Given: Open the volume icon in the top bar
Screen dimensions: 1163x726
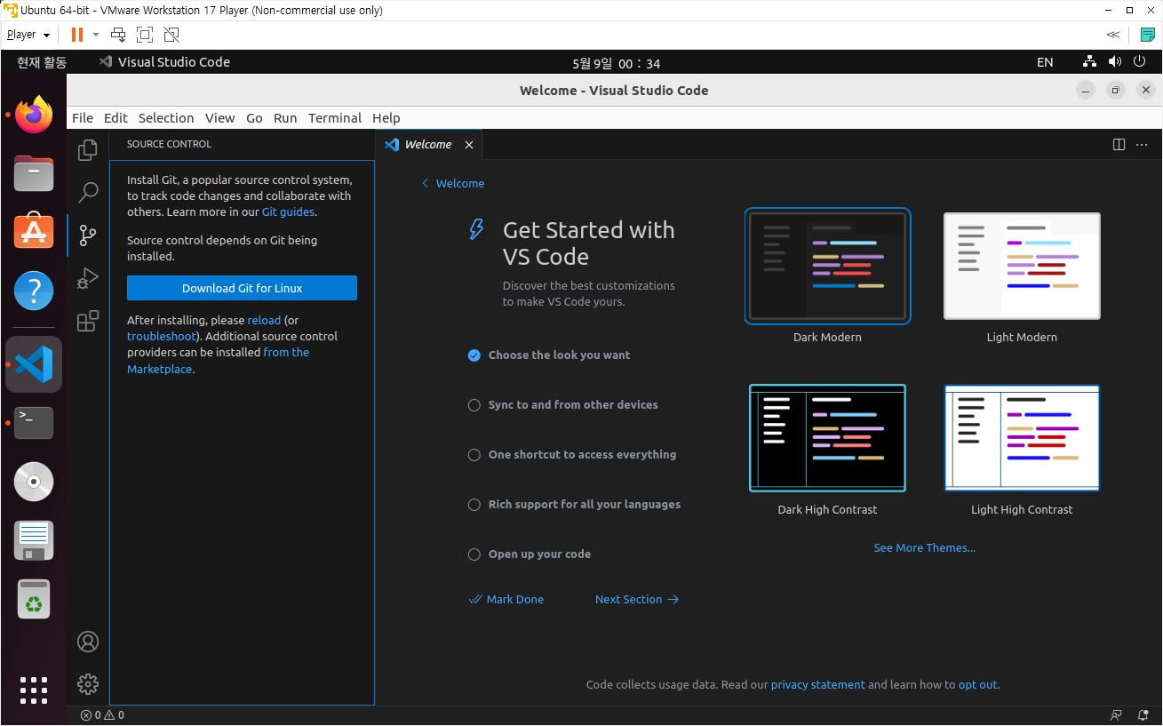Looking at the screenshot, I should [x=1115, y=62].
